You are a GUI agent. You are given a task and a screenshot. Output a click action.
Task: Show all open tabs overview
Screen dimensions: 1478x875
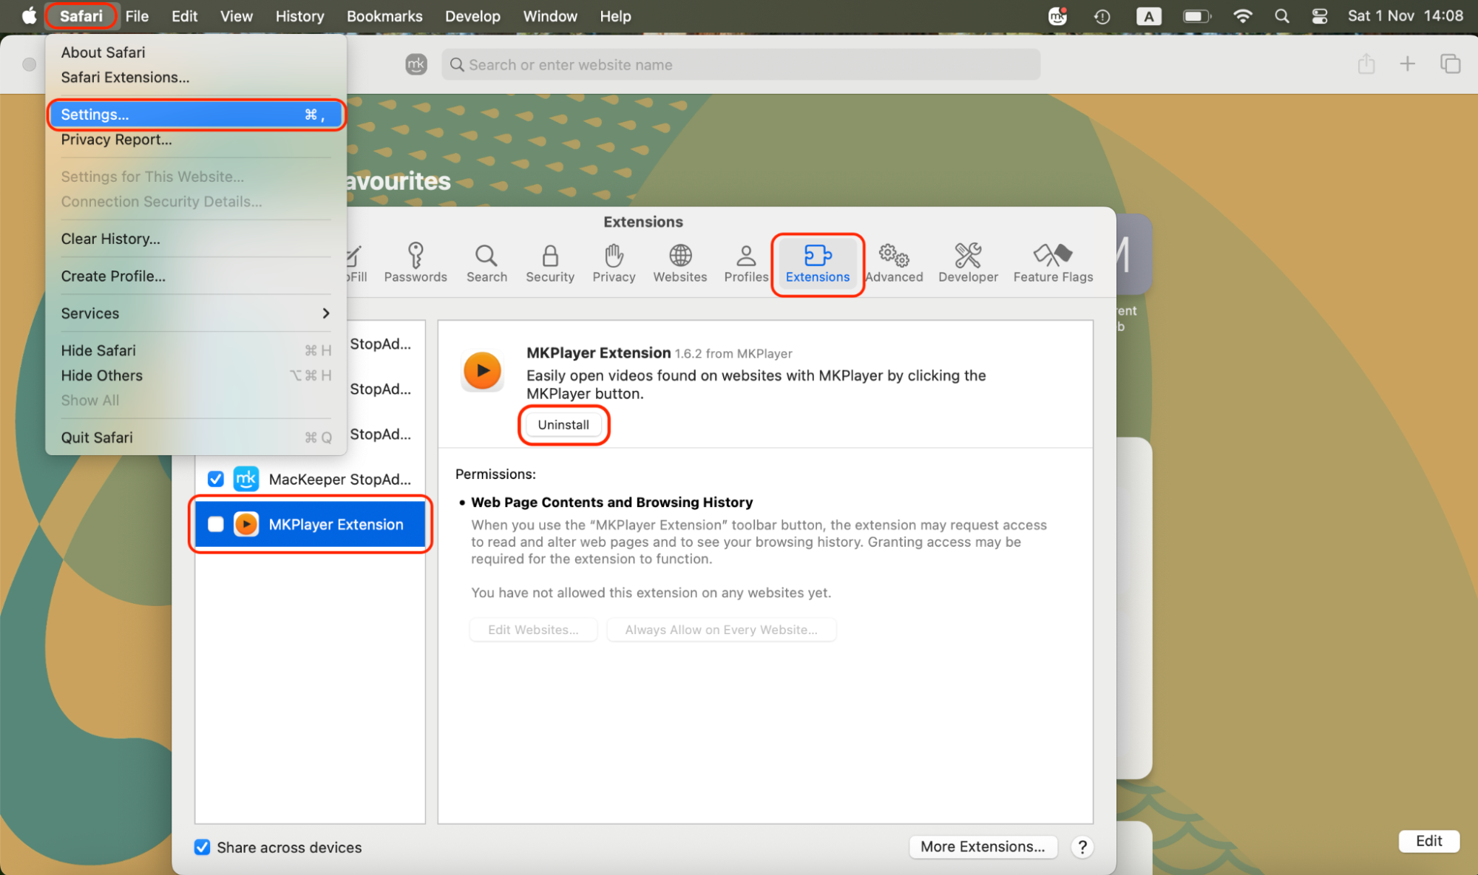click(1450, 64)
